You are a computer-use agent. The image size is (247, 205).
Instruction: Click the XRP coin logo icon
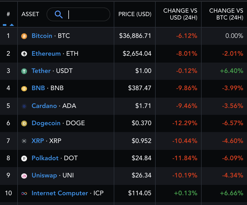(24, 141)
